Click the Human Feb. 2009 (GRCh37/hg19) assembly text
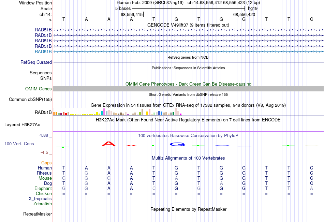324x222 pixels. 150,3
